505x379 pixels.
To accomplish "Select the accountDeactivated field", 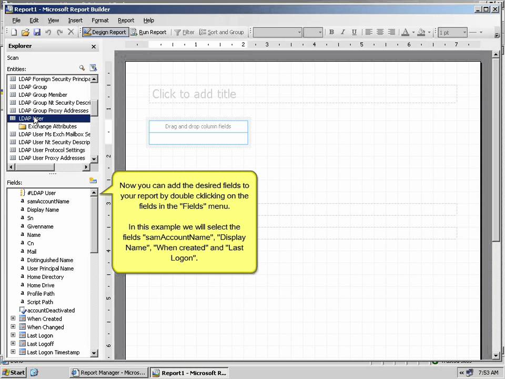I will click(50, 310).
